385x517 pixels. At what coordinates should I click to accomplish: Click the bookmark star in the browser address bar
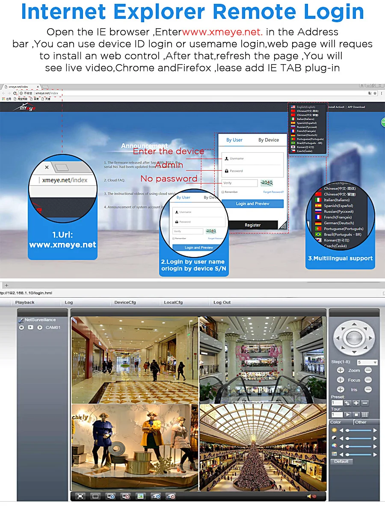pos(375,93)
